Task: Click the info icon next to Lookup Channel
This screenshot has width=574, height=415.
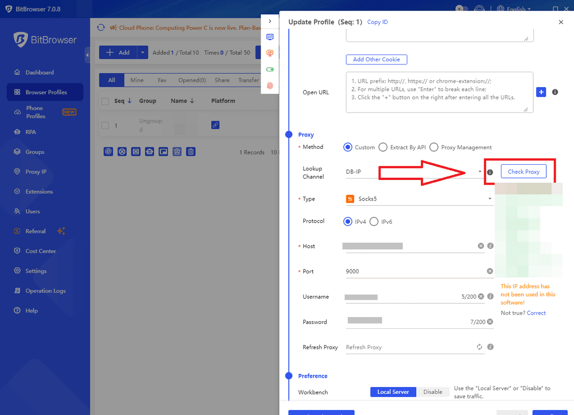Action: point(490,172)
